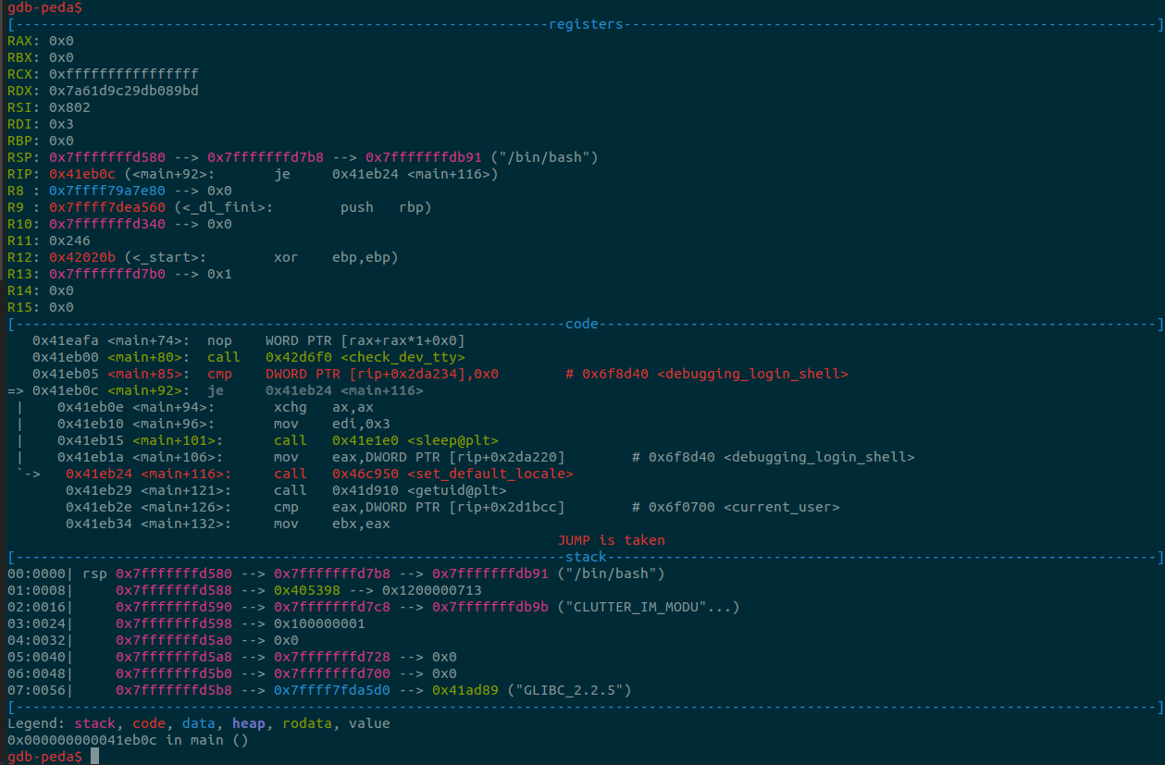
Task: Click stack pointer 0x7fffffffd700
Action: (x=332, y=673)
